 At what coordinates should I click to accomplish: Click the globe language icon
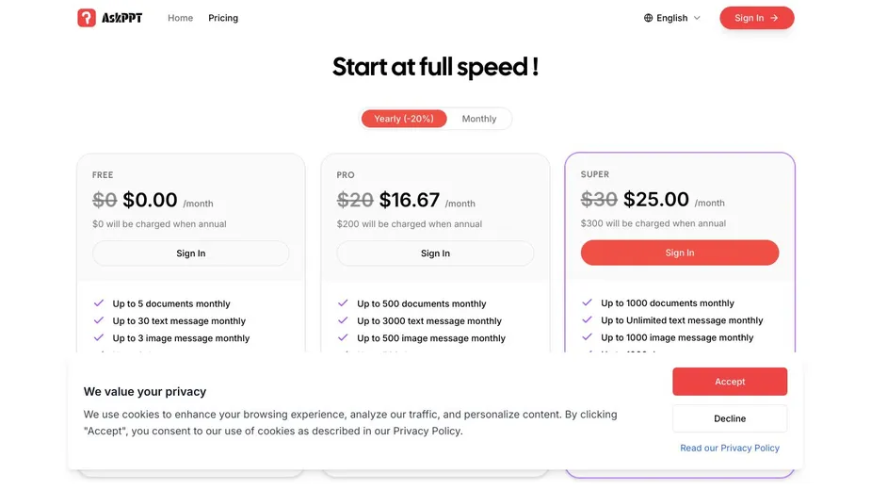click(x=648, y=18)
